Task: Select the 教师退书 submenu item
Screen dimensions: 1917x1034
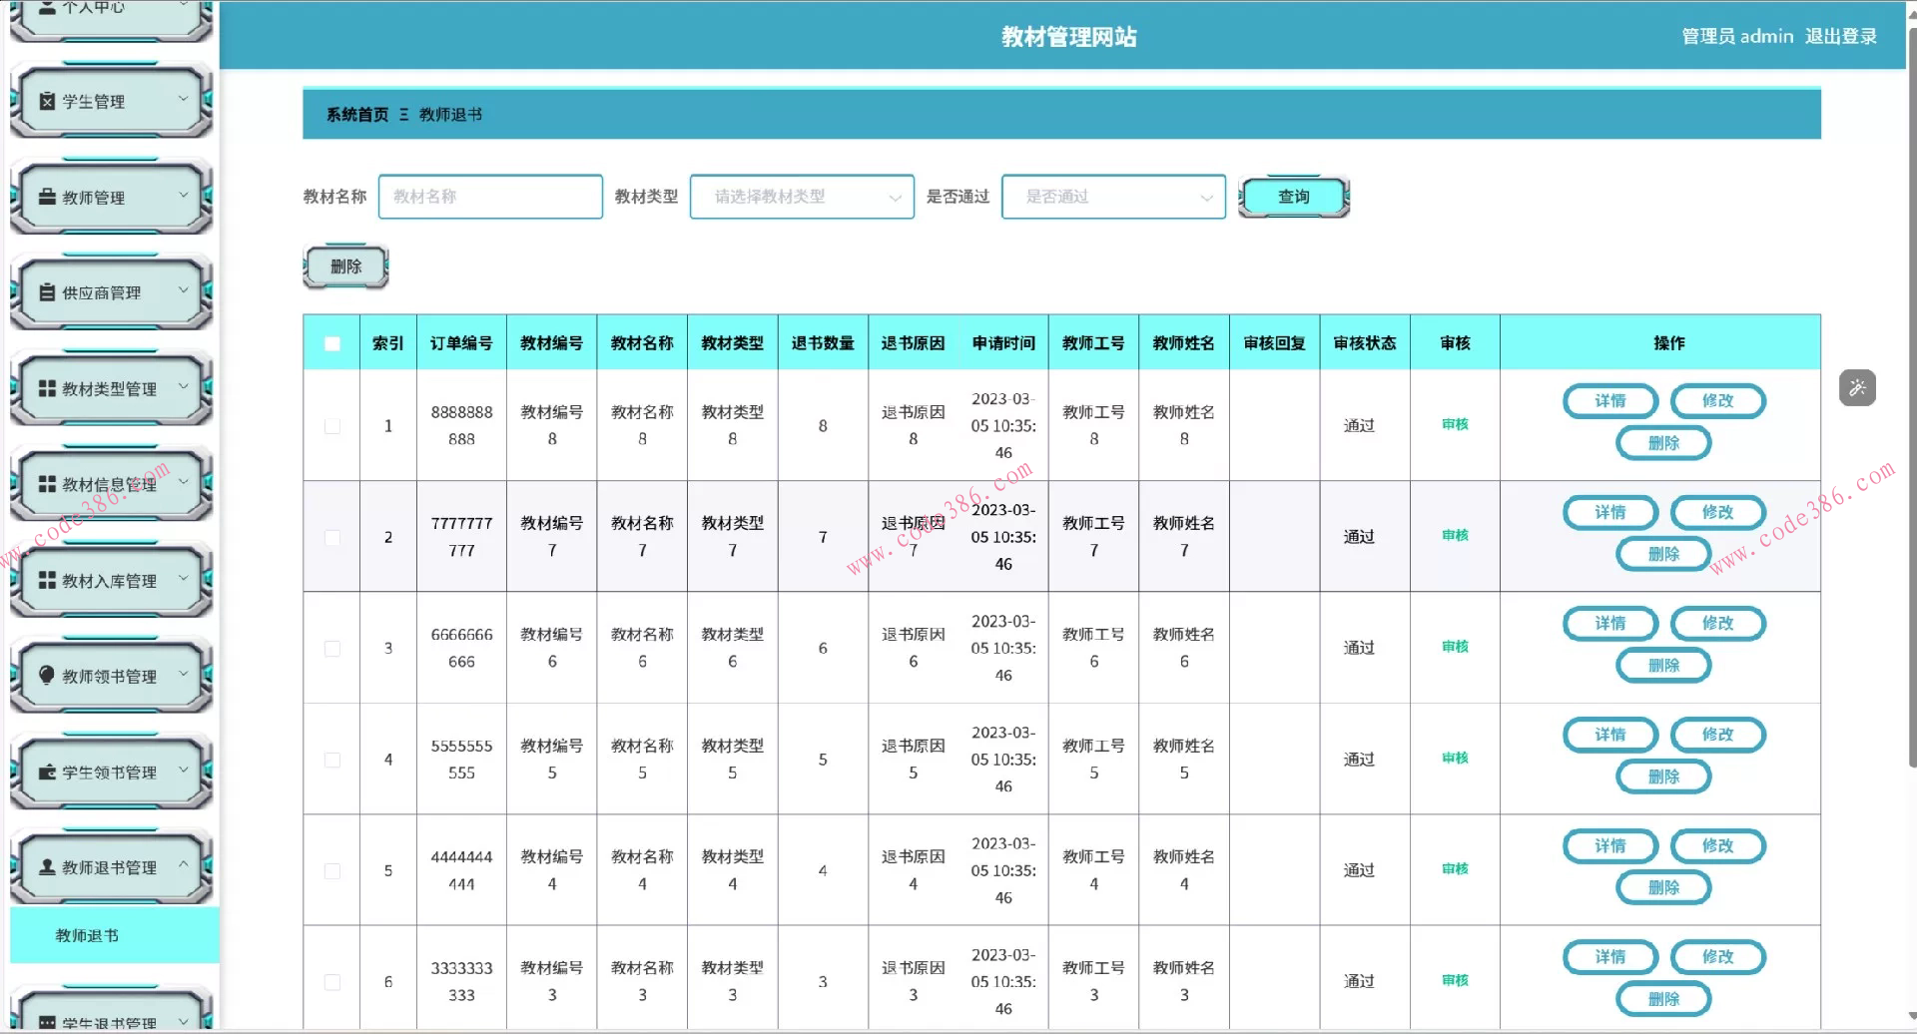Action: pos(114,935)
